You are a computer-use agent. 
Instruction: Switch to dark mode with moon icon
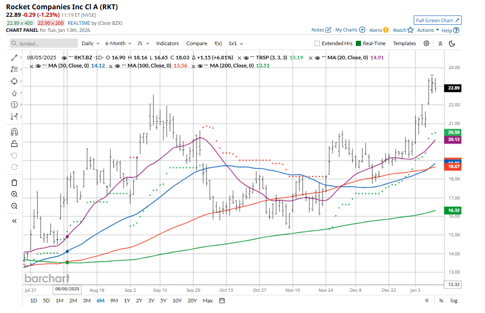click(x=452, y=43)
